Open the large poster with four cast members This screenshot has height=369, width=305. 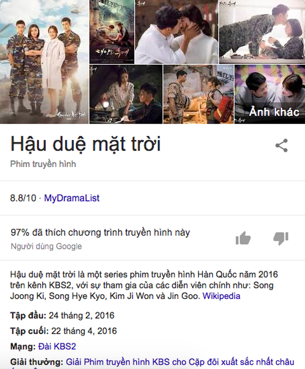pyautogui.click(x=44, y=62)
